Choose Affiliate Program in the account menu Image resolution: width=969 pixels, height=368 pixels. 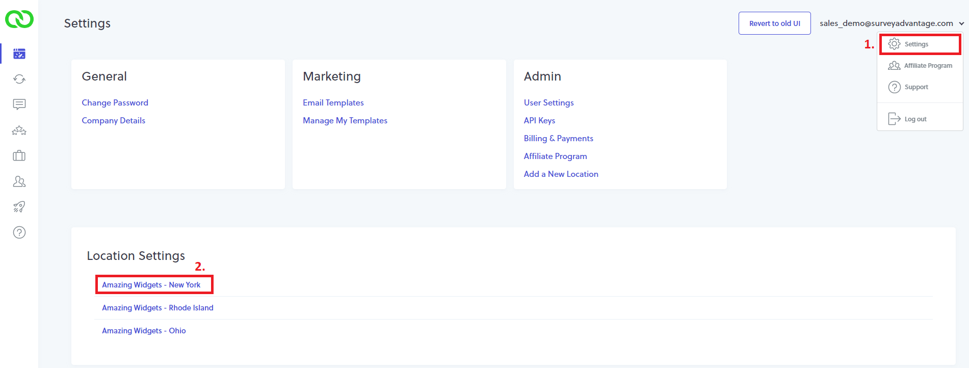point(927,66)
